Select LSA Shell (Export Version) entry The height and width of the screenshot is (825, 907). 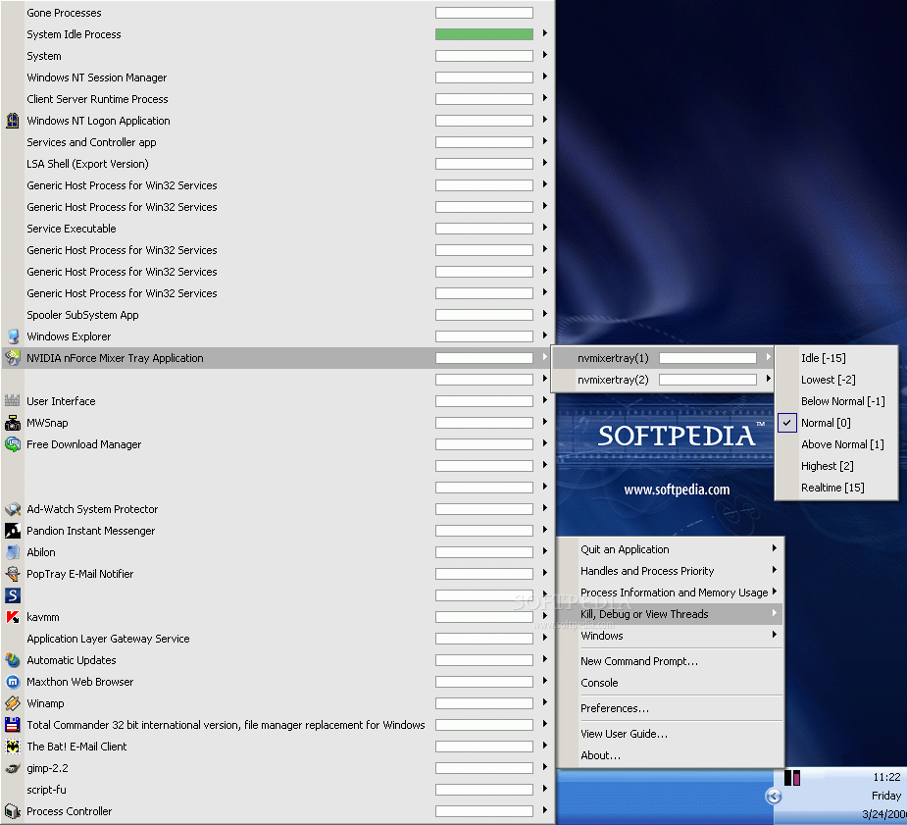click(277, 164)
